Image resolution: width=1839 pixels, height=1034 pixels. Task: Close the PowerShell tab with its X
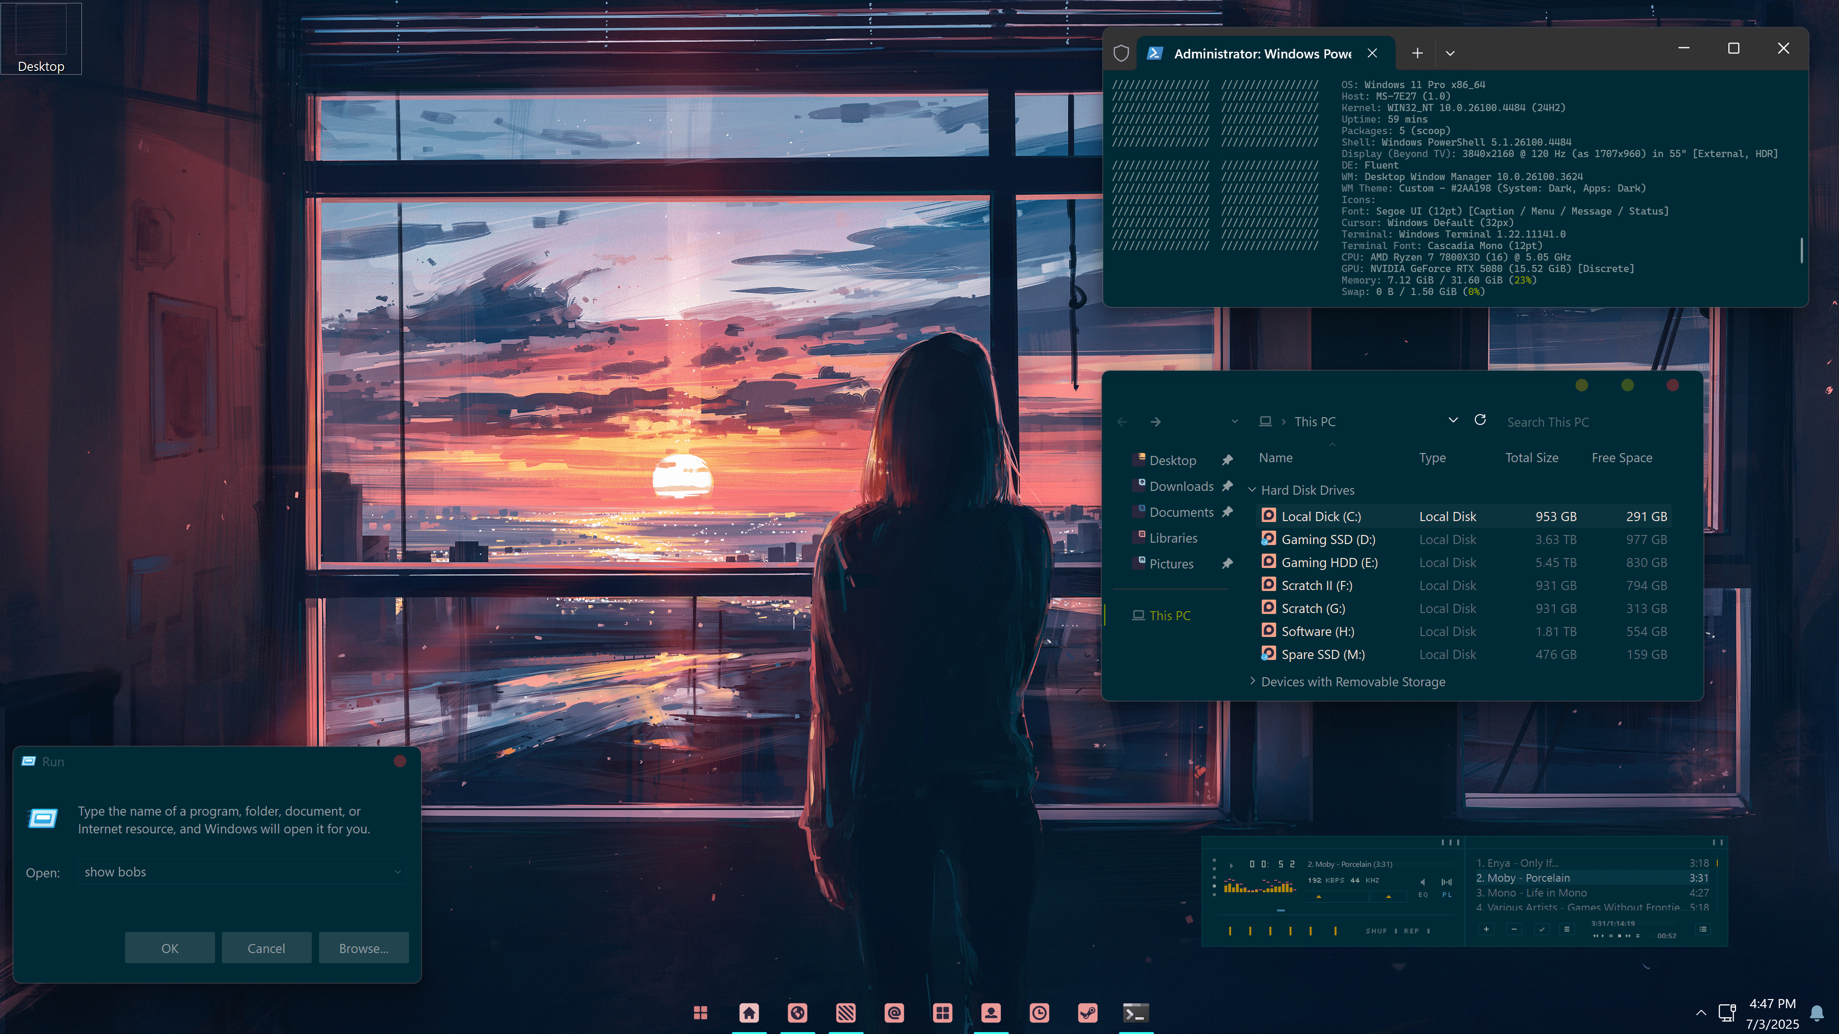[x=1372, y=53]
